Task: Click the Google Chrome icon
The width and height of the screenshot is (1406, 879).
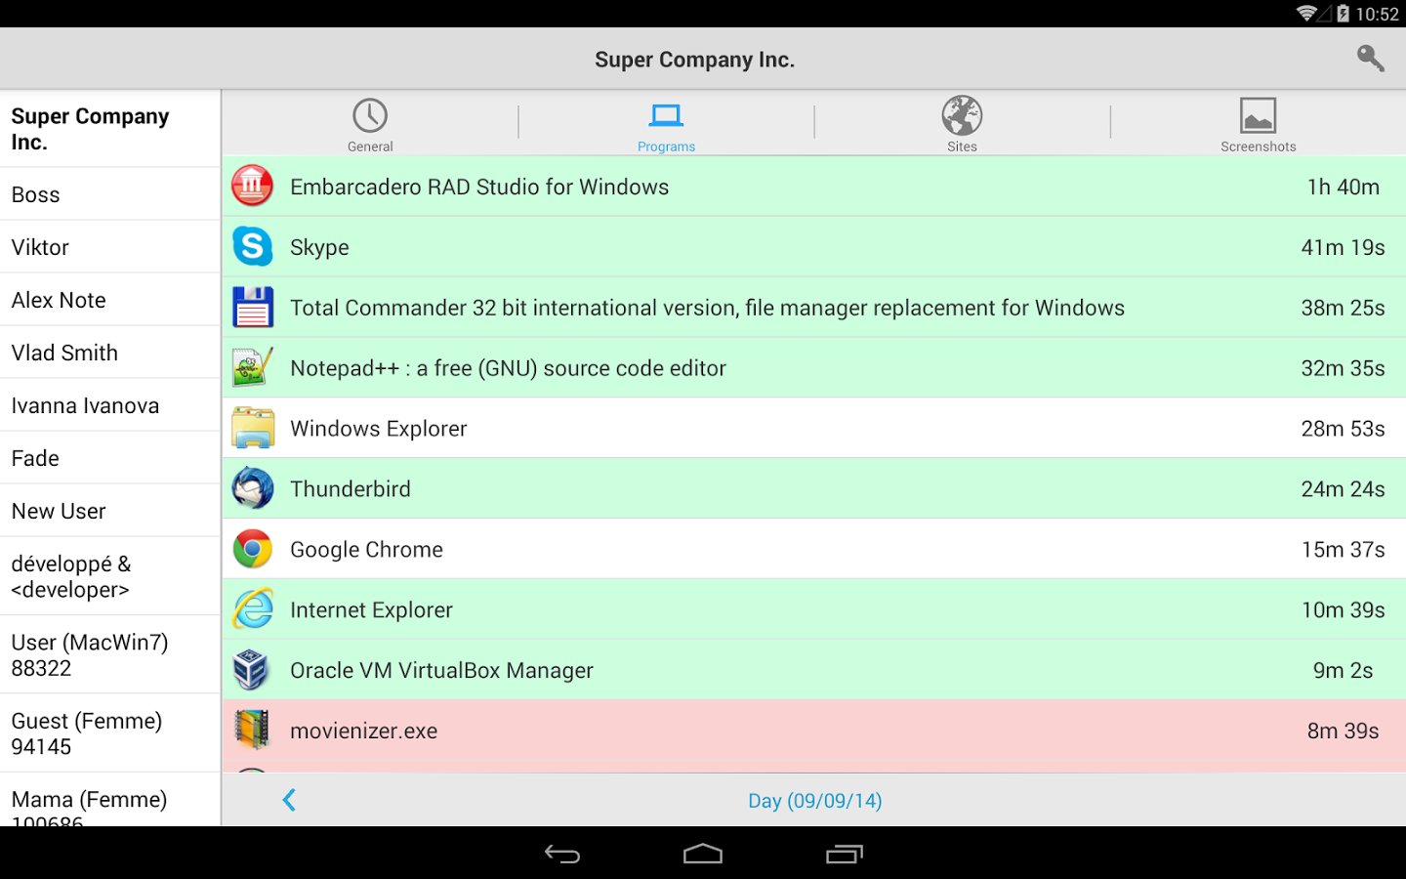Action: (253, 549)
